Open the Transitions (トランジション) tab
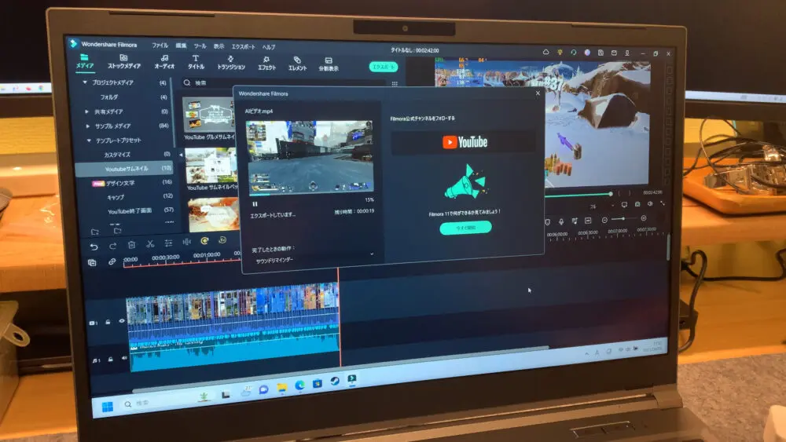Viewport: 786px width, 442px height. [231, 63]
